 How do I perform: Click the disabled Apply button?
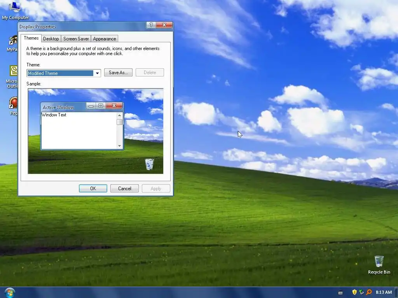point(156,189)
